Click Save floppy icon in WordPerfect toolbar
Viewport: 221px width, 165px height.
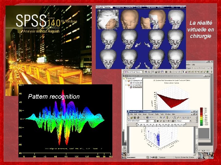point(135,118)
